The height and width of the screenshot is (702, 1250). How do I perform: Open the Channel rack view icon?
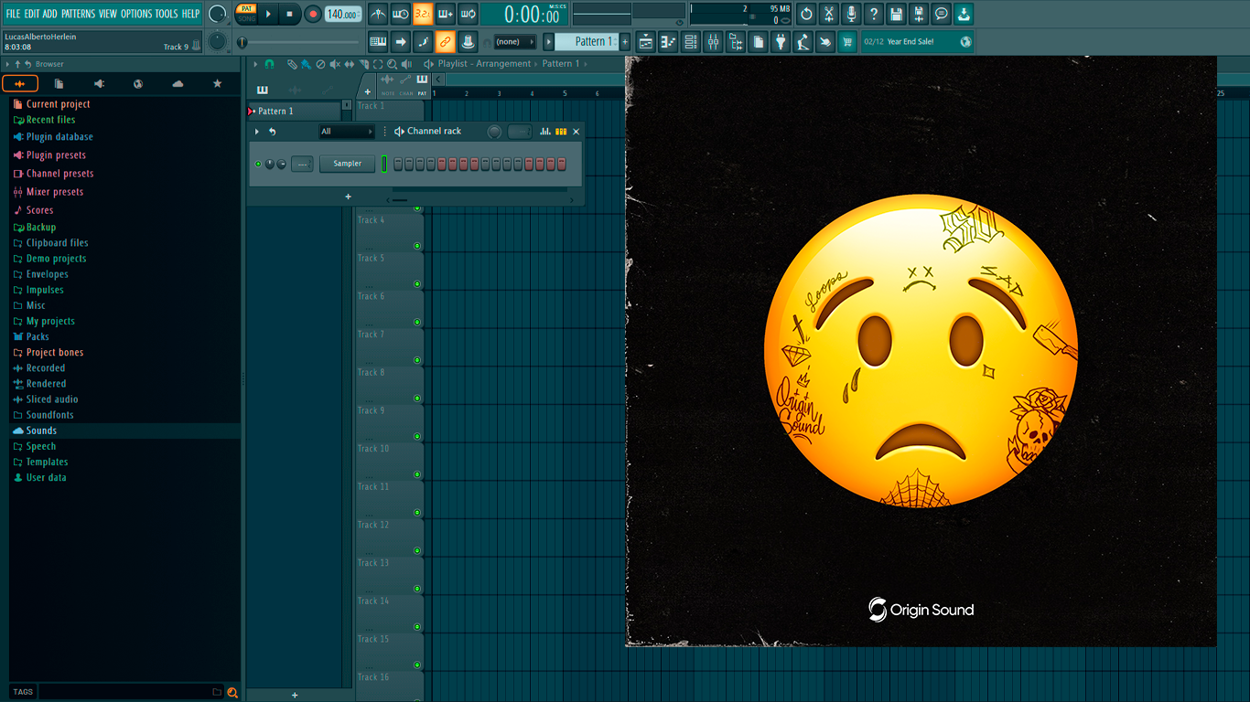coord(691,41)
